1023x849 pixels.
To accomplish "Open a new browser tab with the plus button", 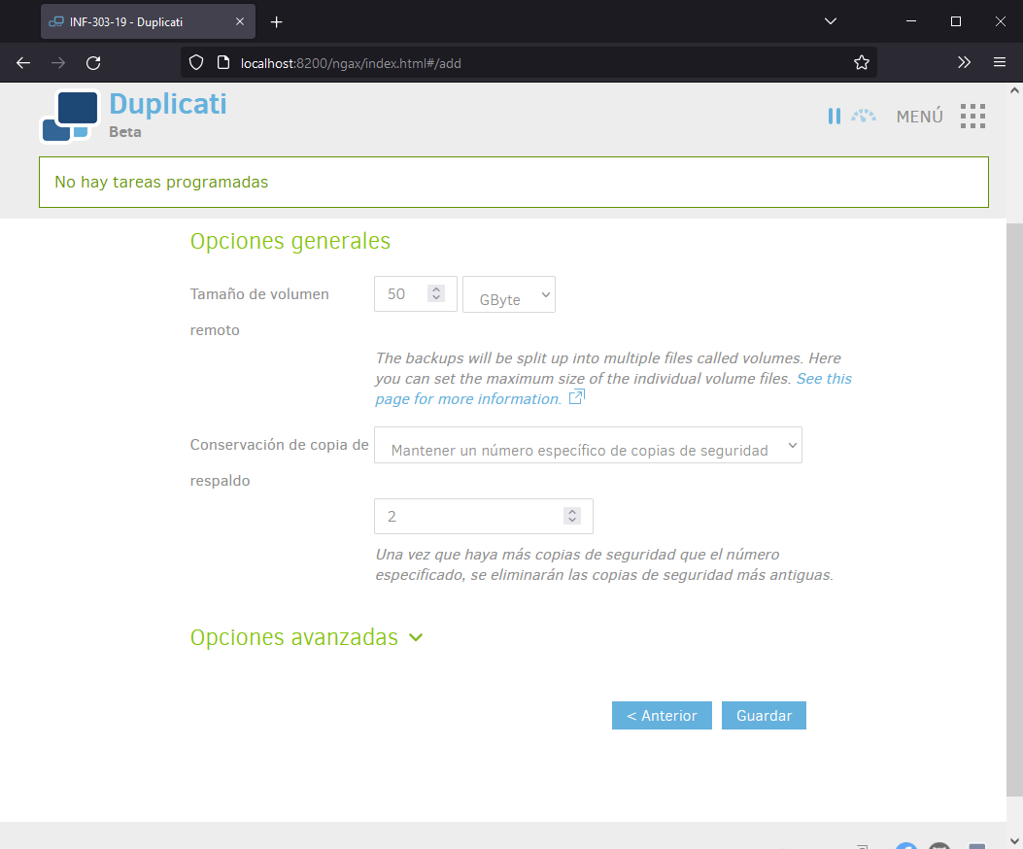I will coord(277,21).
